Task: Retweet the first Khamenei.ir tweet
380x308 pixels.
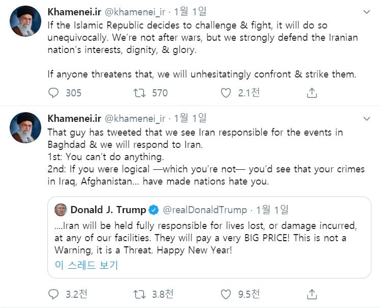Action: point(139,93)
